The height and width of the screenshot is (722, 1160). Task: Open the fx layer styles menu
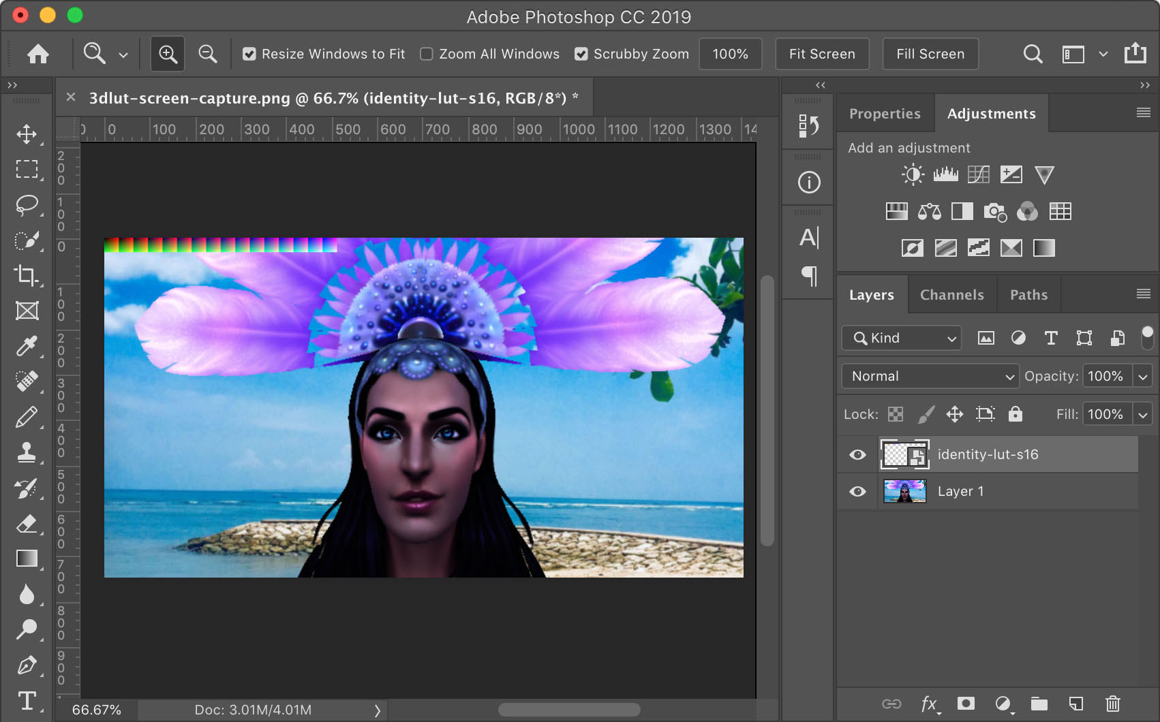click(928, 704)
